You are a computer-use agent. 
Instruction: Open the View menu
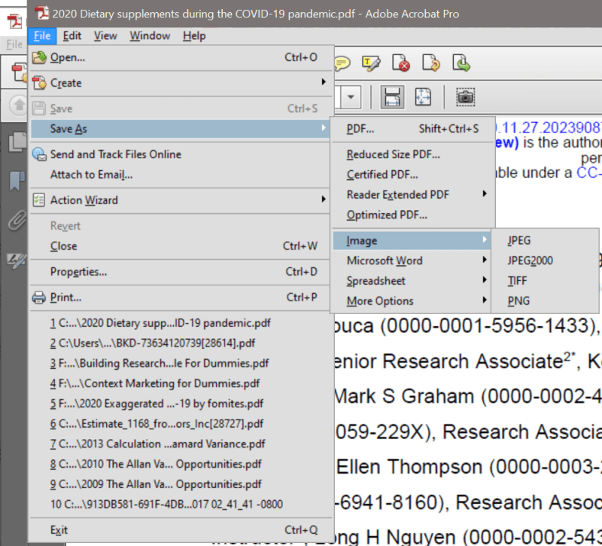pyautogui.click(x=105, y=36)
